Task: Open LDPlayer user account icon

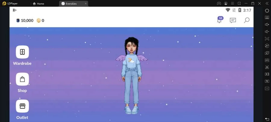Action: coord(226,3)
